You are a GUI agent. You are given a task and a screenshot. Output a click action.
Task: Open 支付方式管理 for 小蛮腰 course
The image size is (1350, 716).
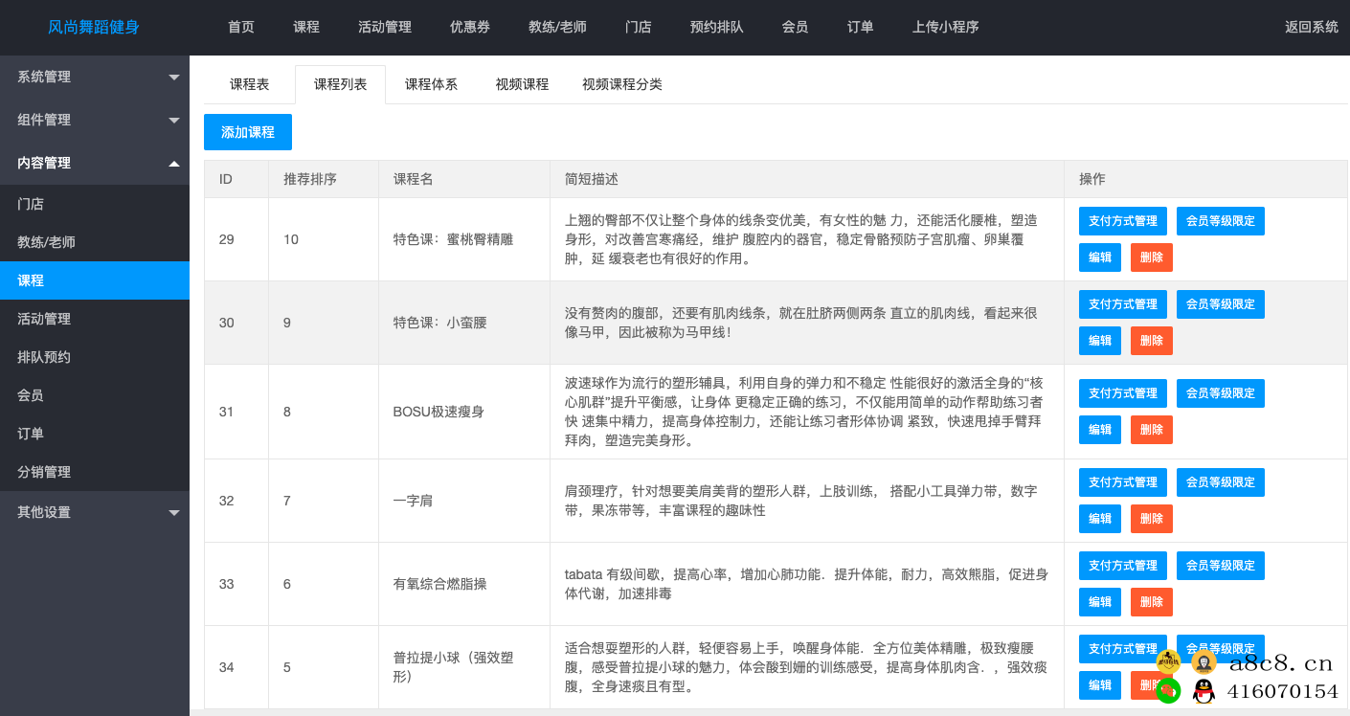1123,304
